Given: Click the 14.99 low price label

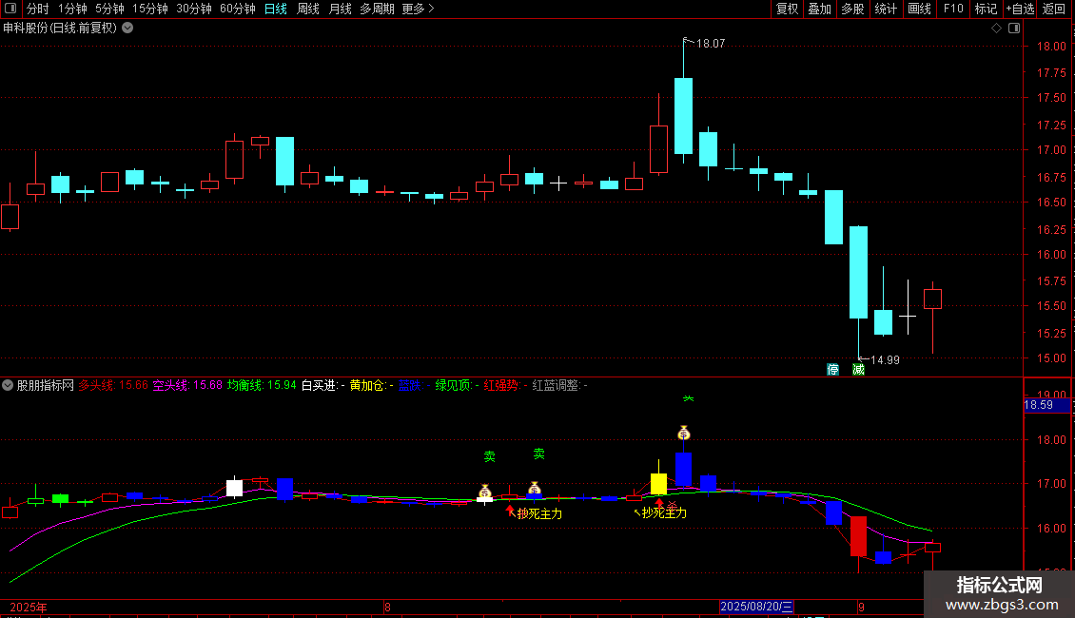Looking at the screenshot, I should pos(885,359).
